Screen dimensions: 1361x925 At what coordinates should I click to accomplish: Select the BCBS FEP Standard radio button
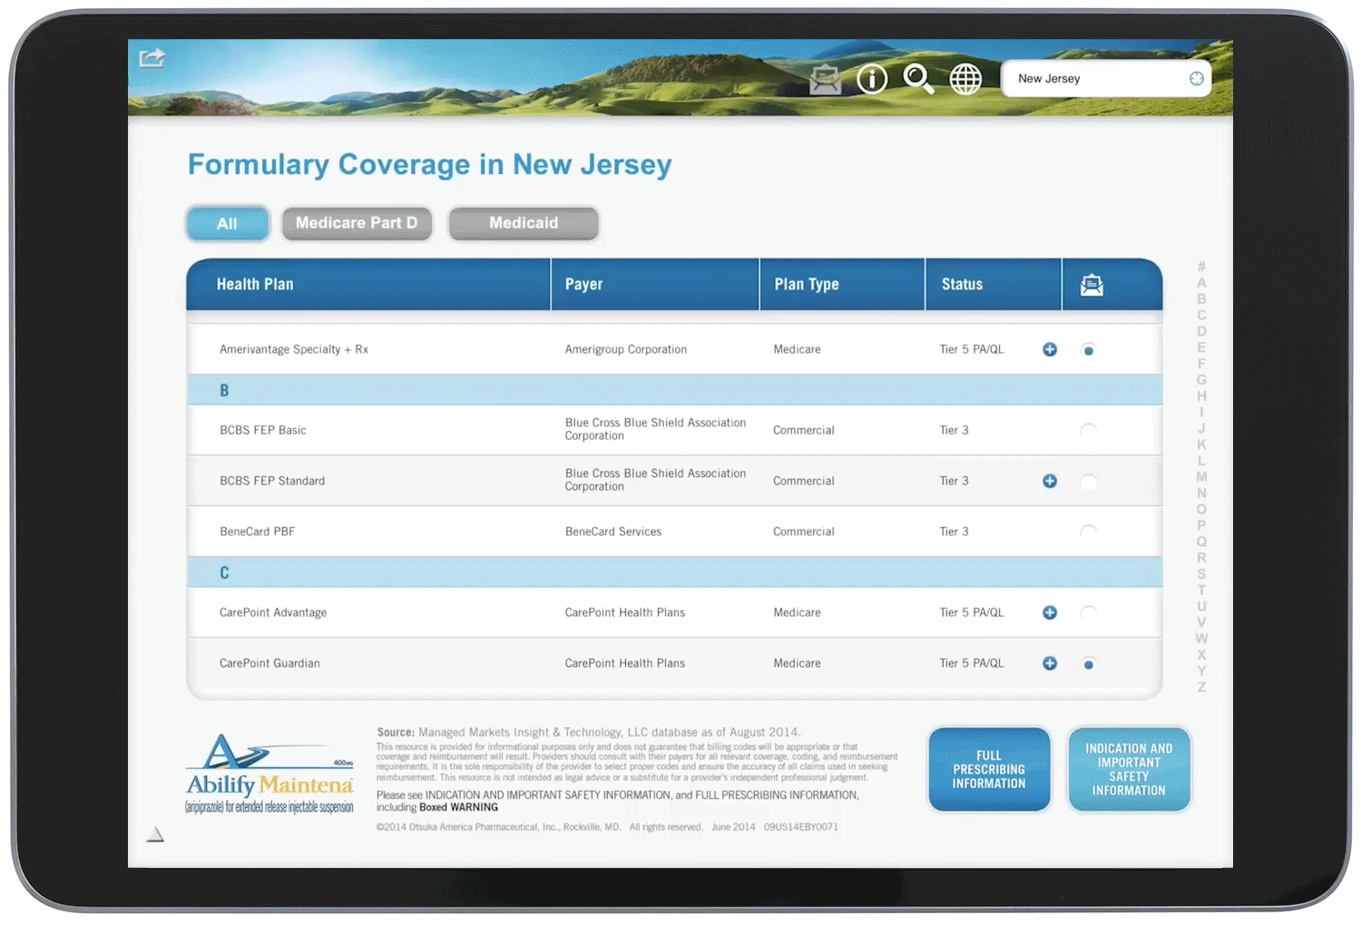pyautogui.click(x=1089, y=482)
